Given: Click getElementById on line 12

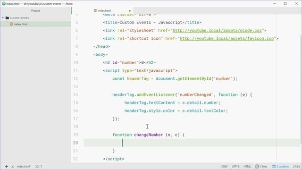Looking at the screenshot, I should (194, 79).
